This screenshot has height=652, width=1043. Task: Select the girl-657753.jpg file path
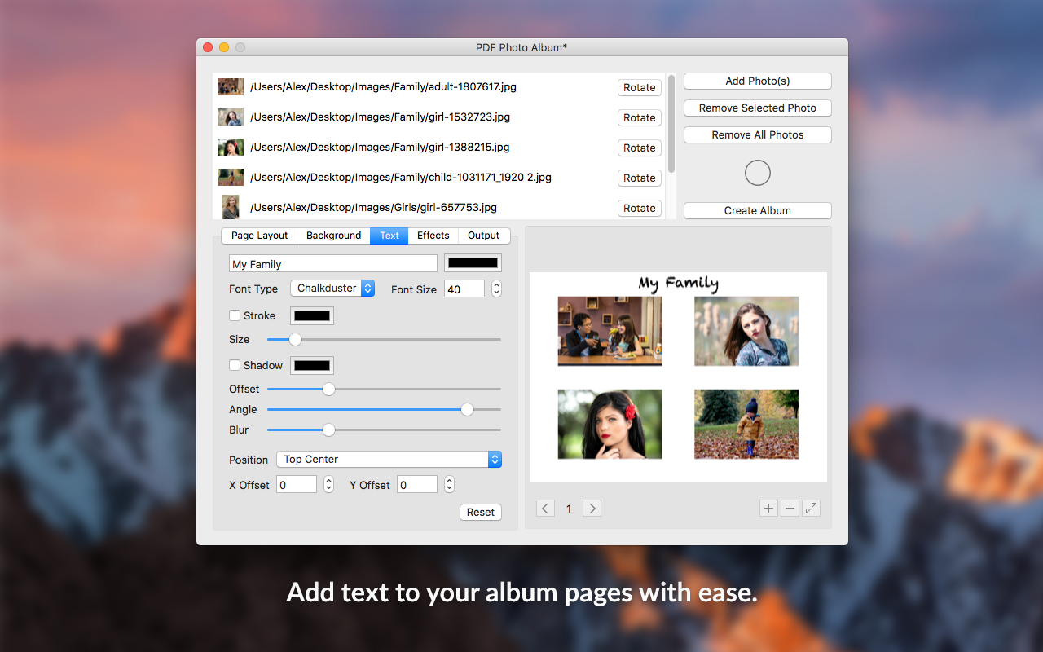point(373,207)
